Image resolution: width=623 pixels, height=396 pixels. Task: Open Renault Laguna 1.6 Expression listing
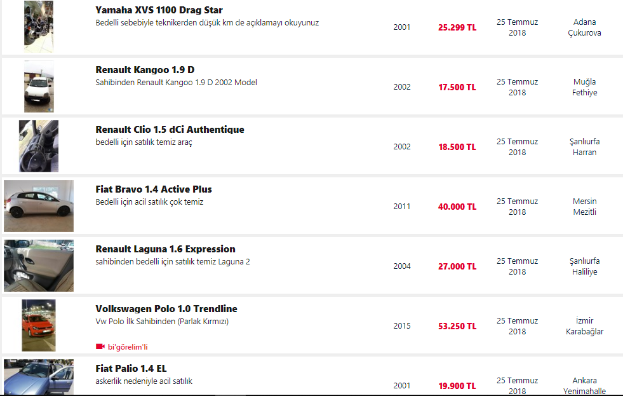pyautogui.click(x=165, y=249)
